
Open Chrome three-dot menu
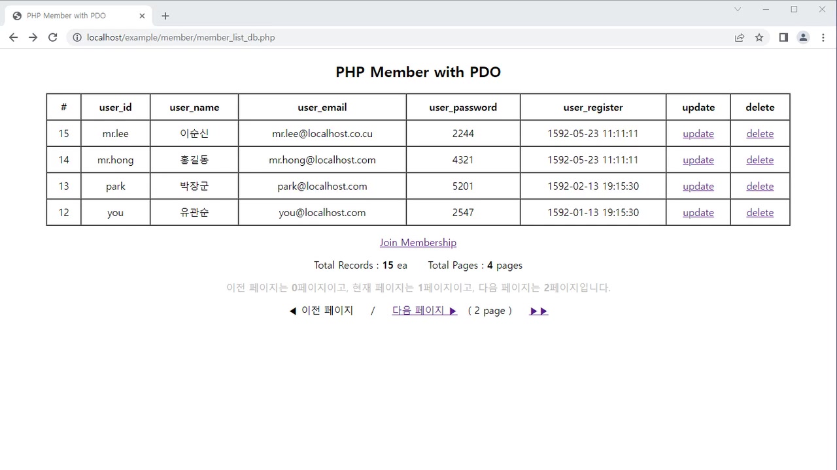(823, 37)
